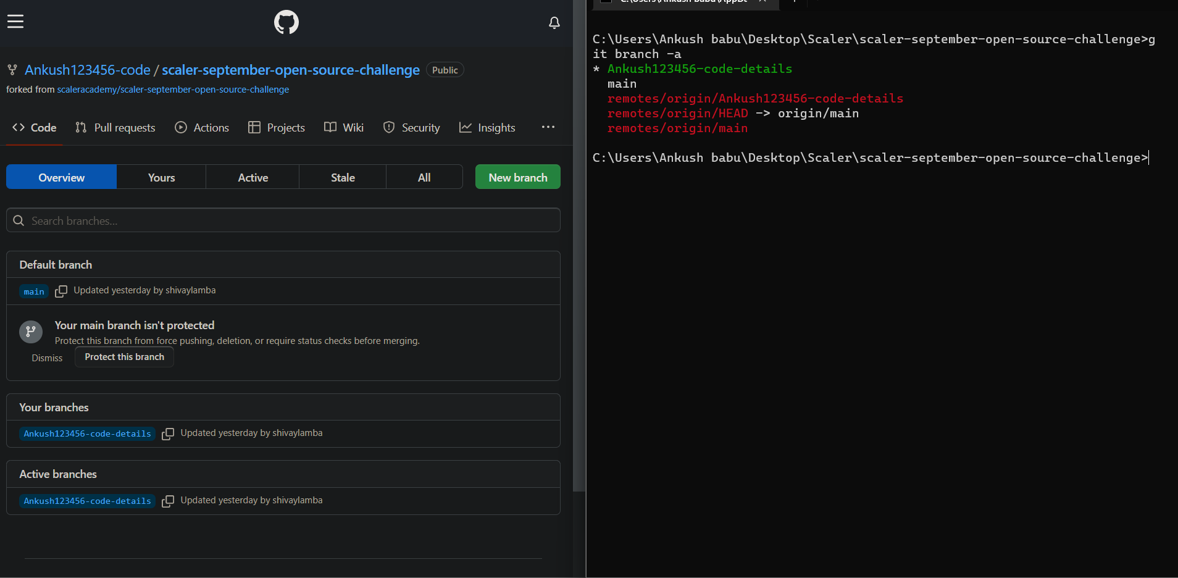Image resolution: width=1178 pixels, height=578 pixels.
Task: Copy the main branch name
Action: point(62,291)
